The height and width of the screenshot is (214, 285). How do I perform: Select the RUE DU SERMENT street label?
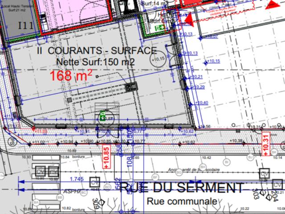[181, 187]
